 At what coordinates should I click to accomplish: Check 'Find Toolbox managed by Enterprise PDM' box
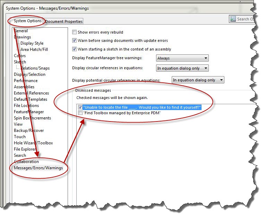(80, 113)
